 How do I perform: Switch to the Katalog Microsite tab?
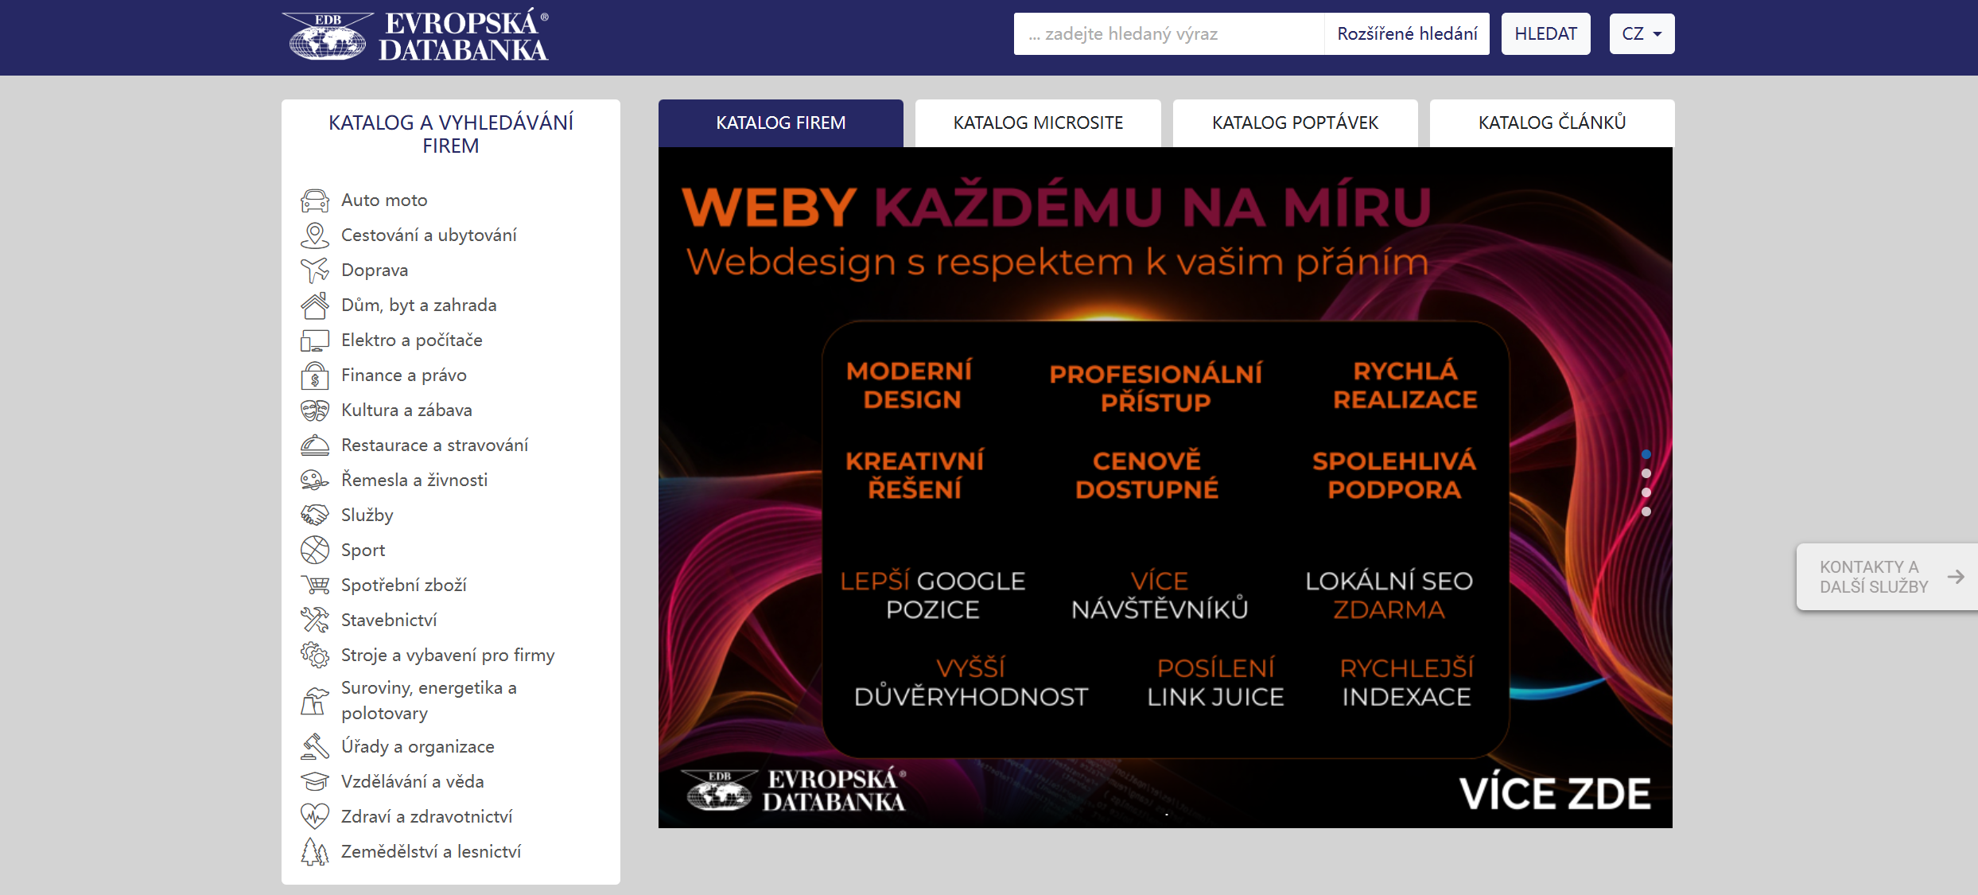1038,123
